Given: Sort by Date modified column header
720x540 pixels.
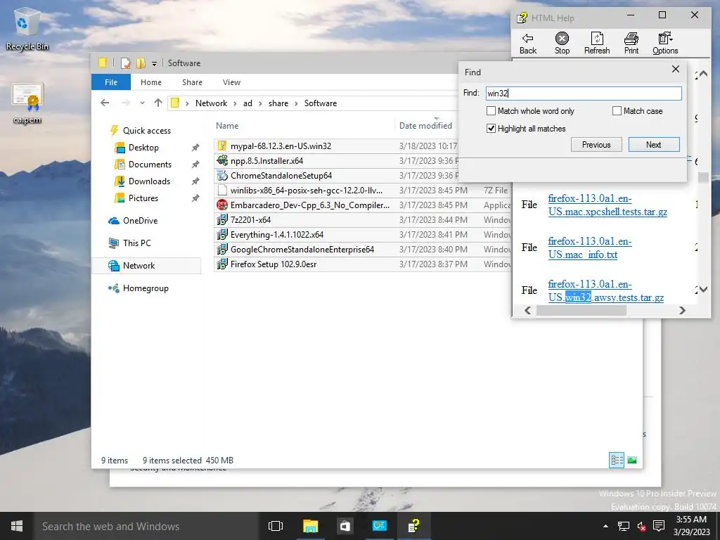Looking at the screenshot, I should point(425,126).
